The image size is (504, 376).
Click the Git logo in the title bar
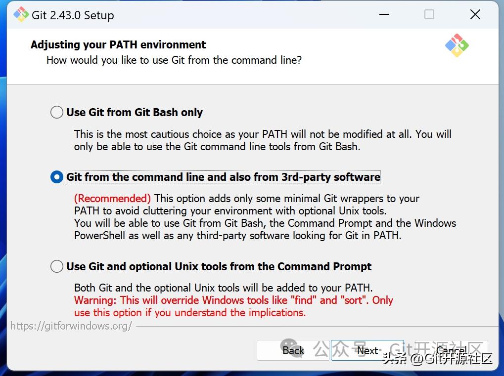tap(21, 15)
